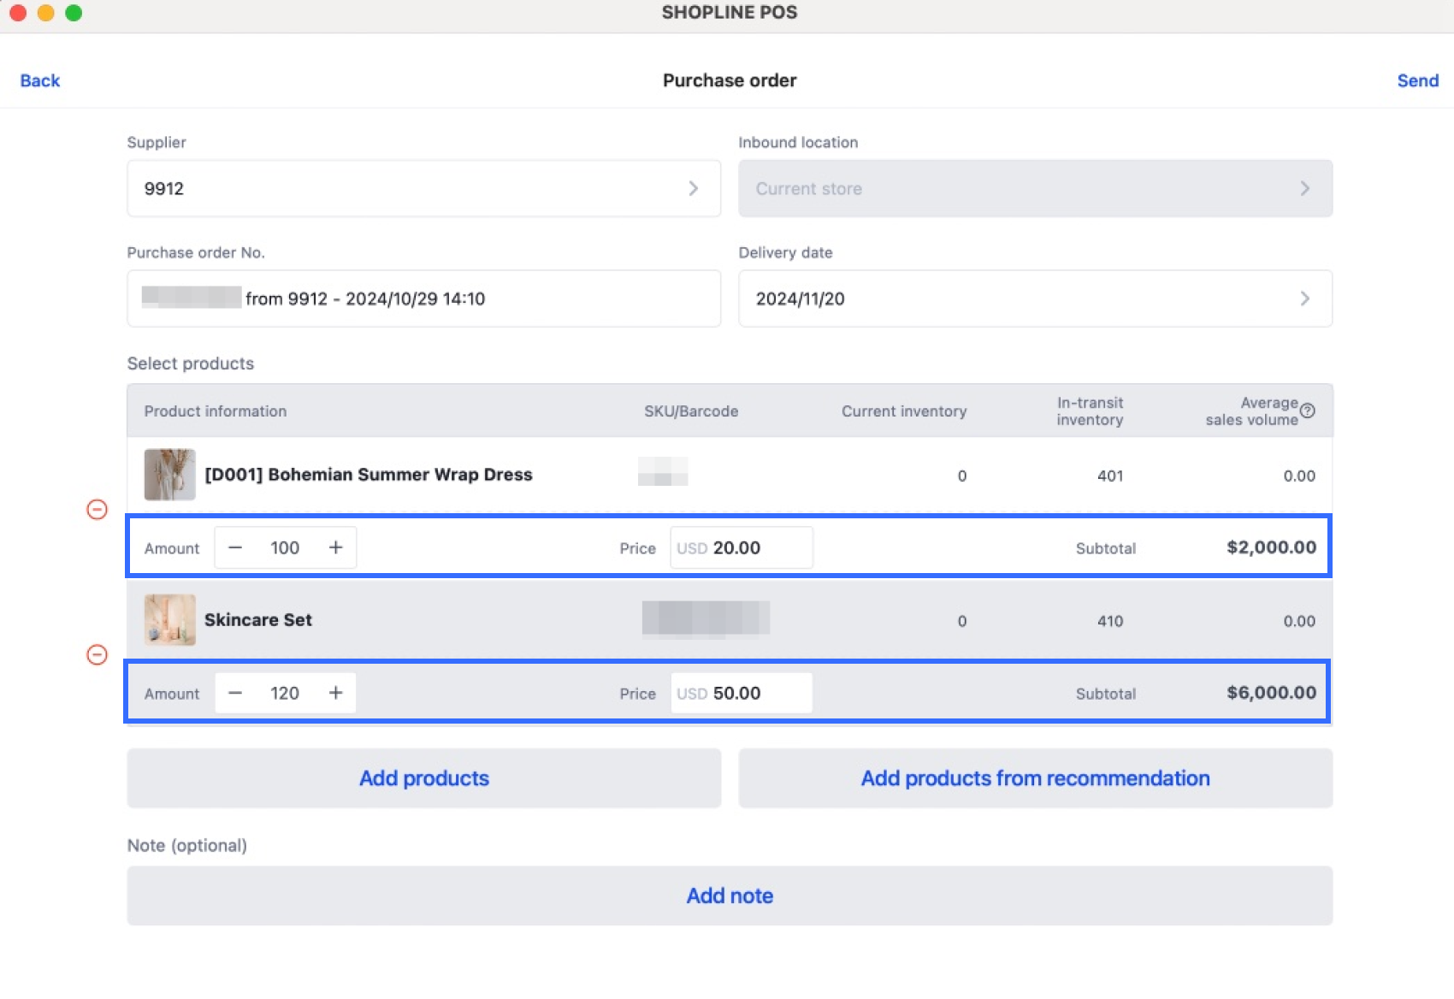The height and width of the screenshot is (999, 1454).
Task: Send the purchase order
Action: (1417, 80)
